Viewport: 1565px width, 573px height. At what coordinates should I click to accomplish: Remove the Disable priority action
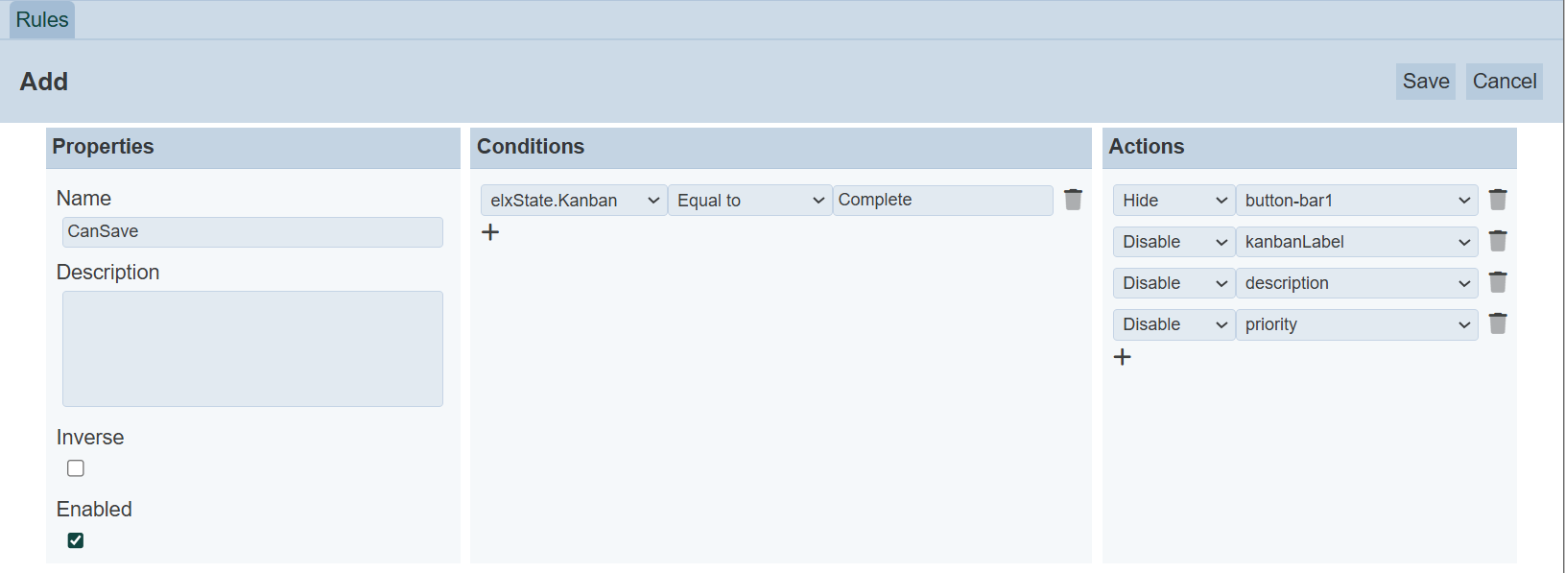(1497, 323)
